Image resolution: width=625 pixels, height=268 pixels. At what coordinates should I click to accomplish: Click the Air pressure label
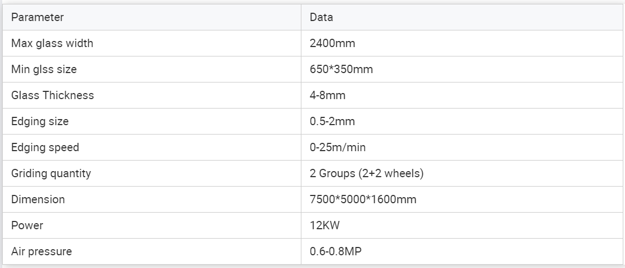(x=42, y=252)
